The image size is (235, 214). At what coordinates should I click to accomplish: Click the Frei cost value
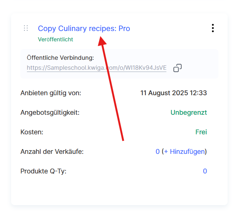201,132
